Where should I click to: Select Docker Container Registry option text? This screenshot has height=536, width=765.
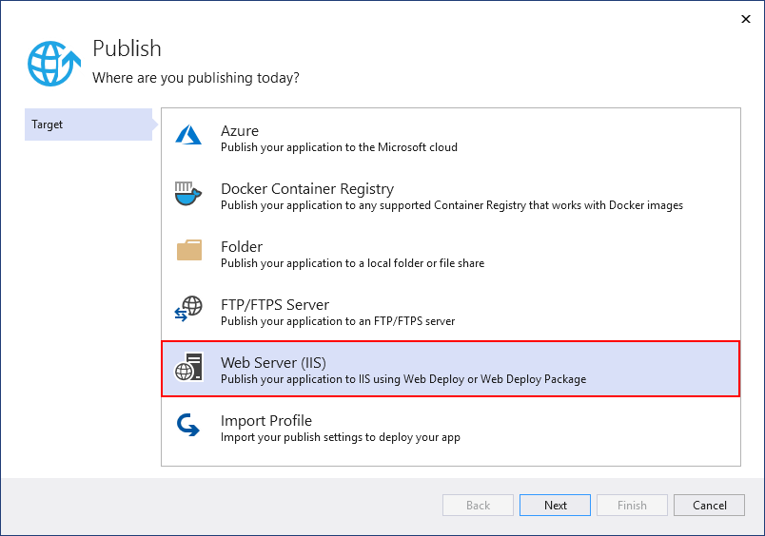[x=307, y=189]
